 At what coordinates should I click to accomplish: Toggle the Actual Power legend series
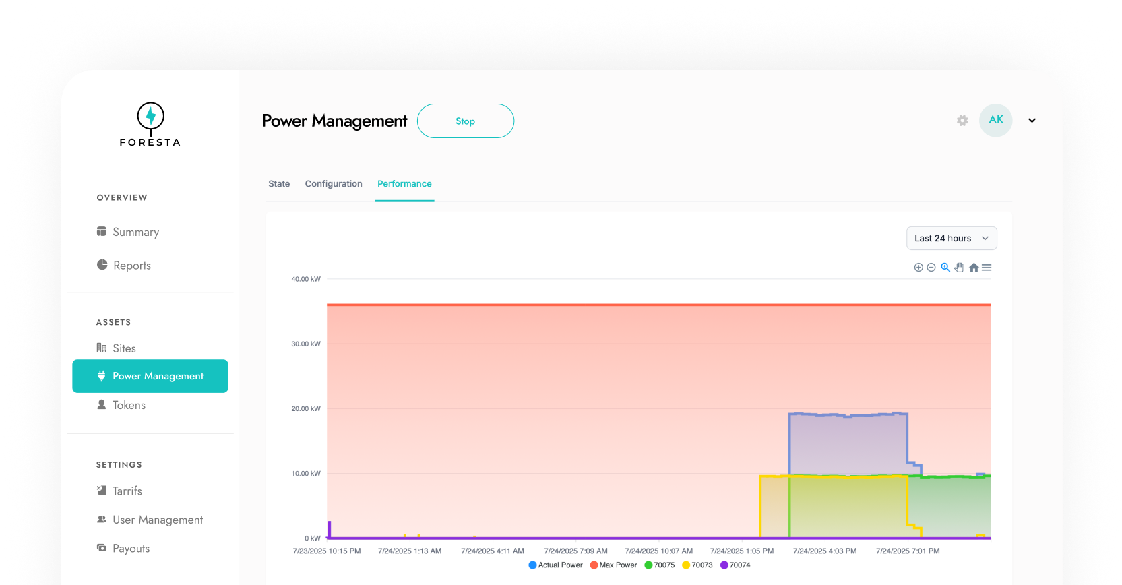(x=556, y=565)
